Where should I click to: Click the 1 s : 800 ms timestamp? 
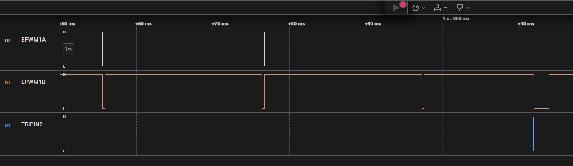click(x=456, y=18)
